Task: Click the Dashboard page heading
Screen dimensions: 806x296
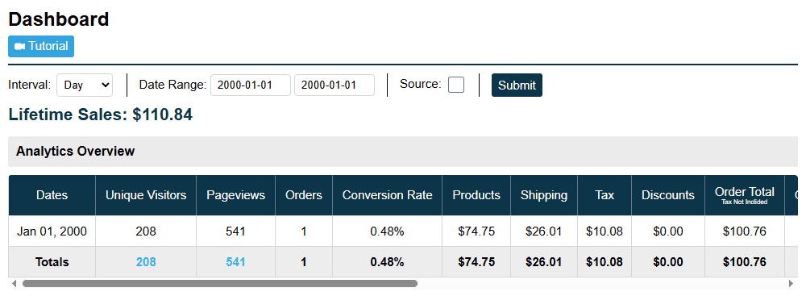Action: (x=59, y=19)
